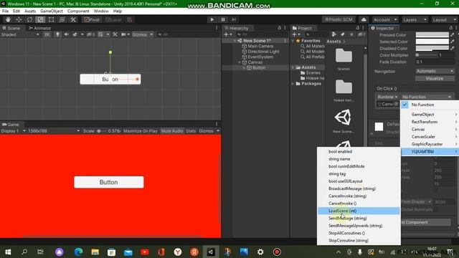Viewport: 459px width, 258px height.
Task: Open Bandicam record icon in taskbar
Action: click(x=277, y=252)
